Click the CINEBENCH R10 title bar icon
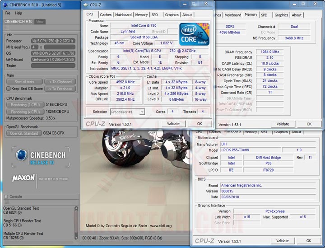Image resolution: width=325 pixels, height=248 pixels. pos(5,5)
